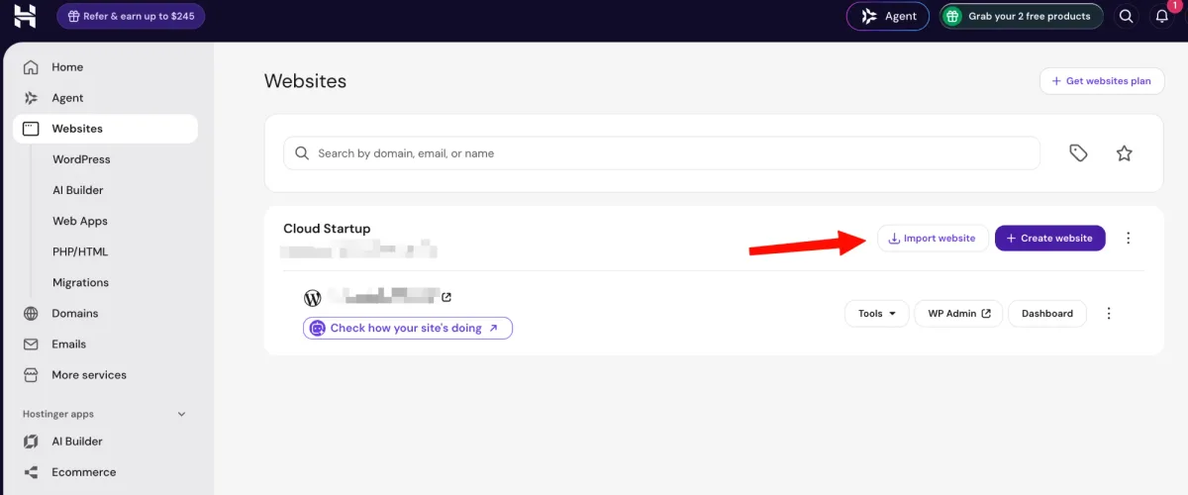This screenshot has height=495, width=1188.
Task: Click the Domains globe icon
Action: click(32, 314)
